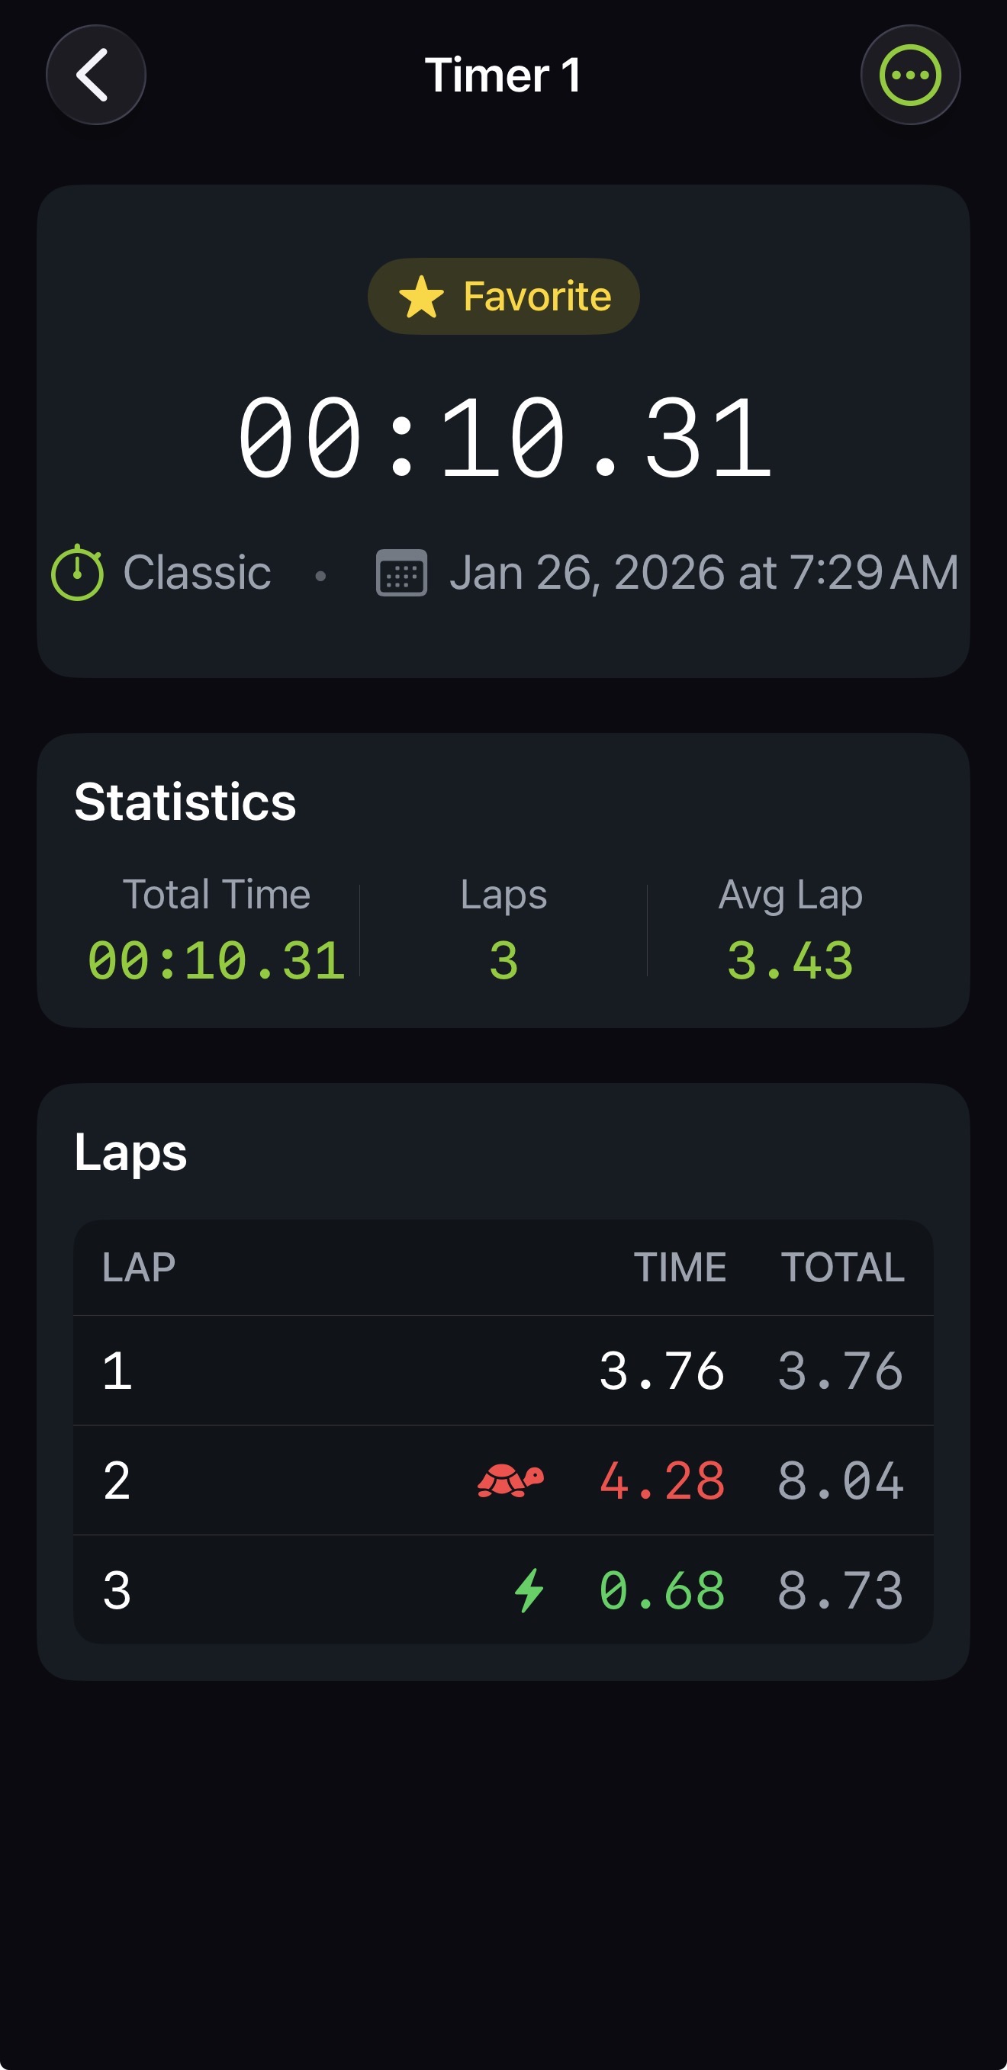
Task: Click the yellow star icon
Action: pos(421,297)
